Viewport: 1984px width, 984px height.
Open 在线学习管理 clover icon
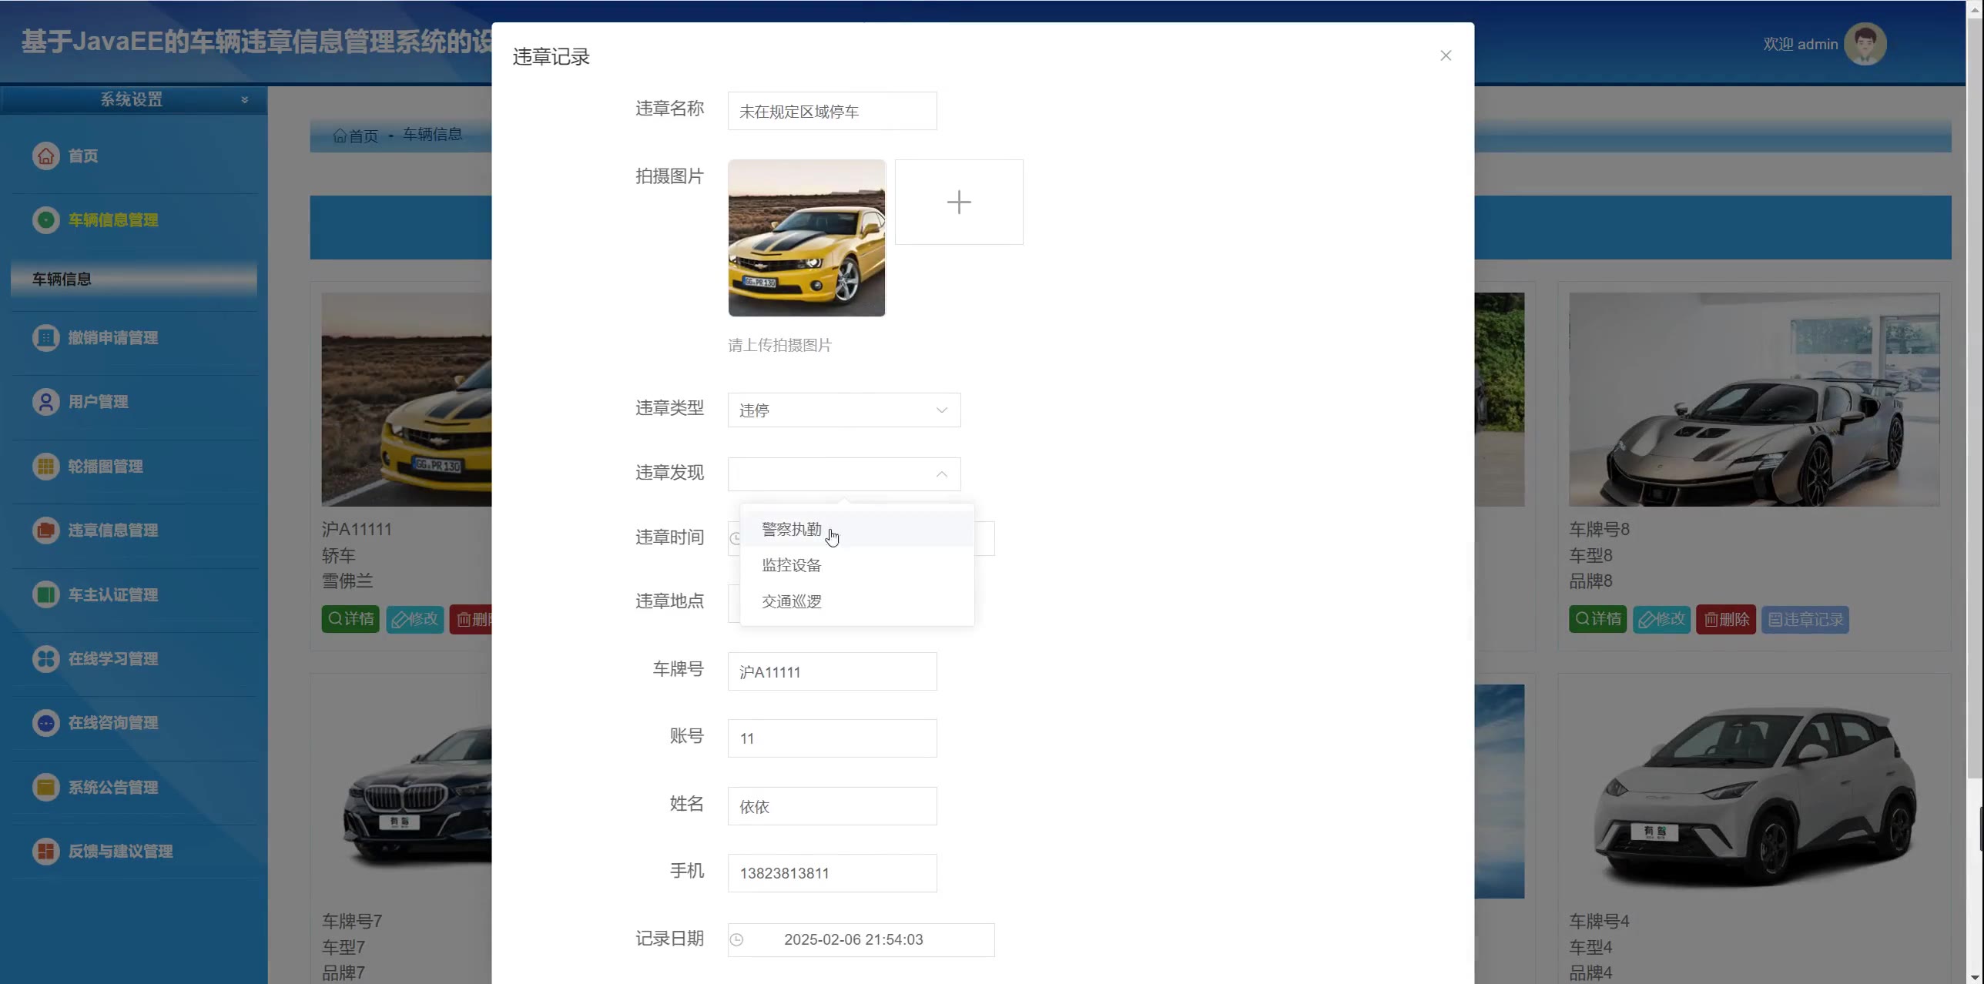pos(46,659)
